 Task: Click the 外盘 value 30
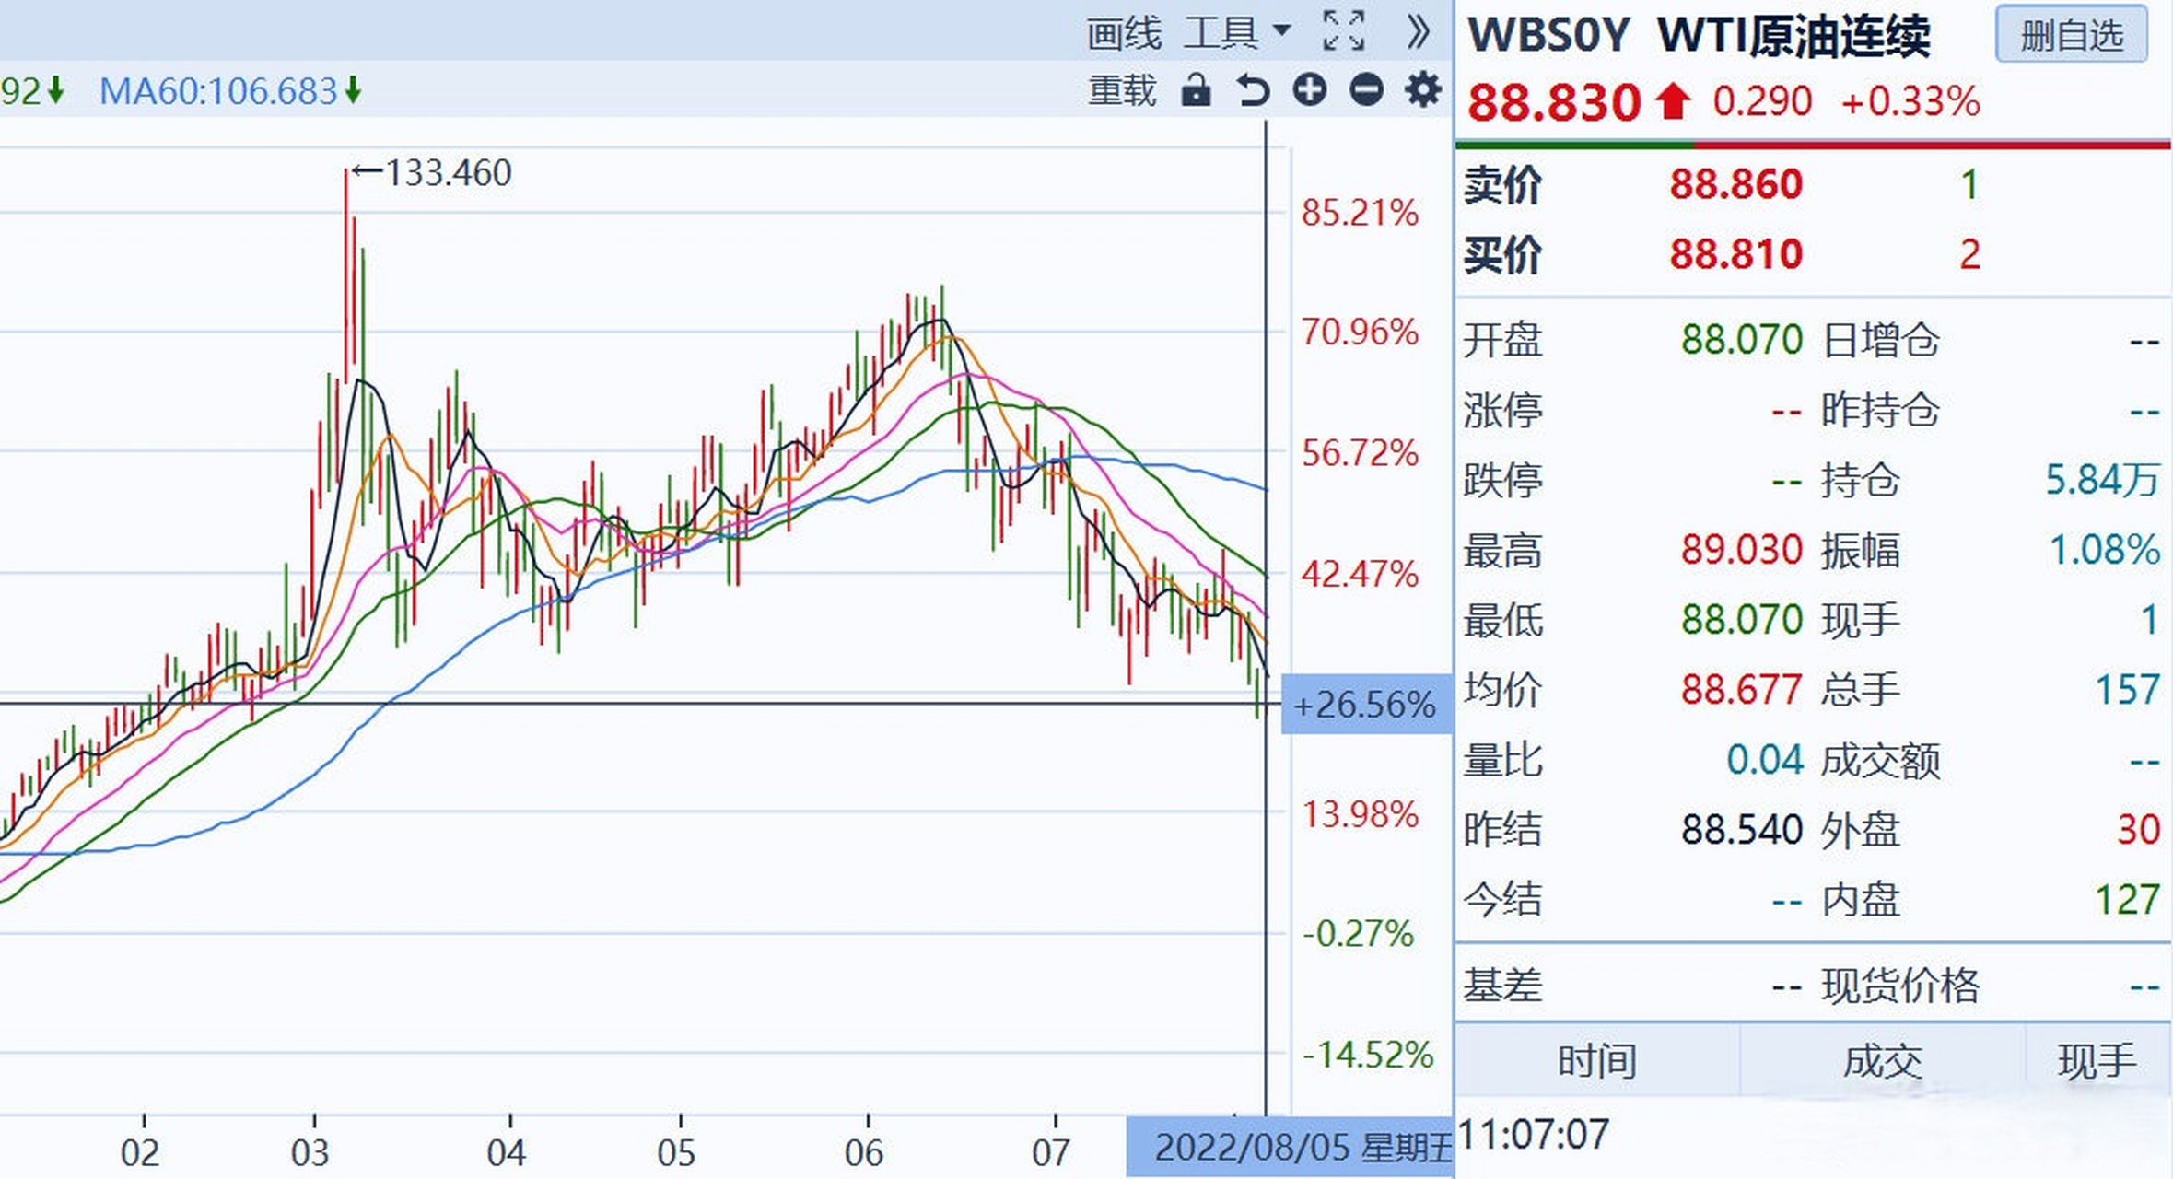[x=2138, y=830]
